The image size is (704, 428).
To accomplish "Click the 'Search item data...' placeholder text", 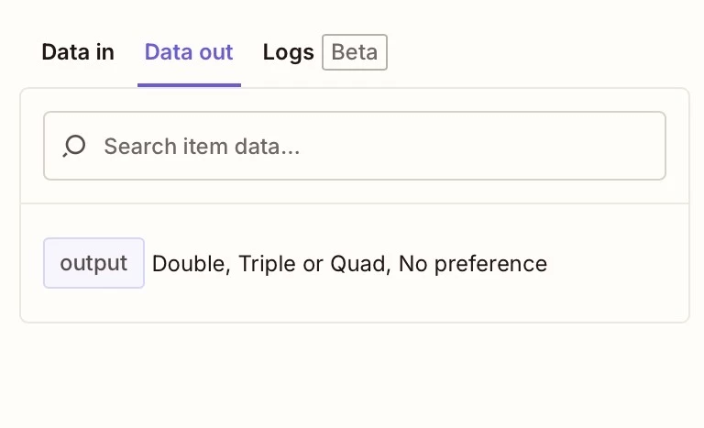I will [x=202, y=146].
